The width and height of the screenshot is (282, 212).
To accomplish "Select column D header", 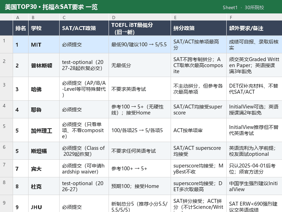I will (x=140, y=17).
